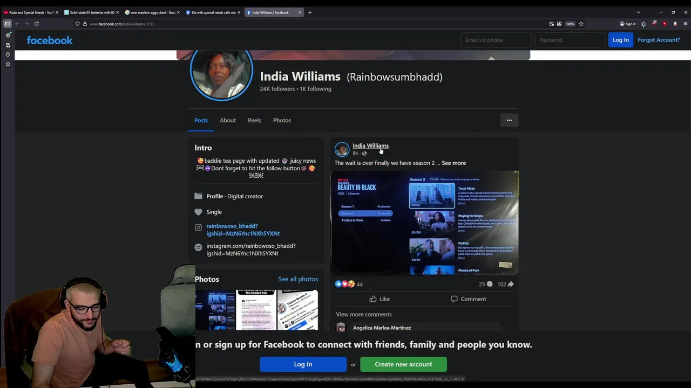Open the Beauty in Black post image
This screenshot has width=691, height=388.
(424, 223)
